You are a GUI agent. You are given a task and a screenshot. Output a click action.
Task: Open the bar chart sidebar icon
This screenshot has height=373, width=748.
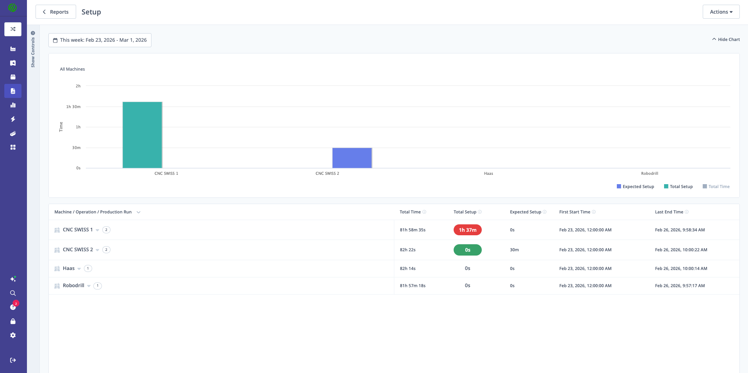(13, 105)
